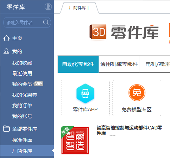
Task: Go to 主页 in the sidebar
Action: [x=17, y=38]
